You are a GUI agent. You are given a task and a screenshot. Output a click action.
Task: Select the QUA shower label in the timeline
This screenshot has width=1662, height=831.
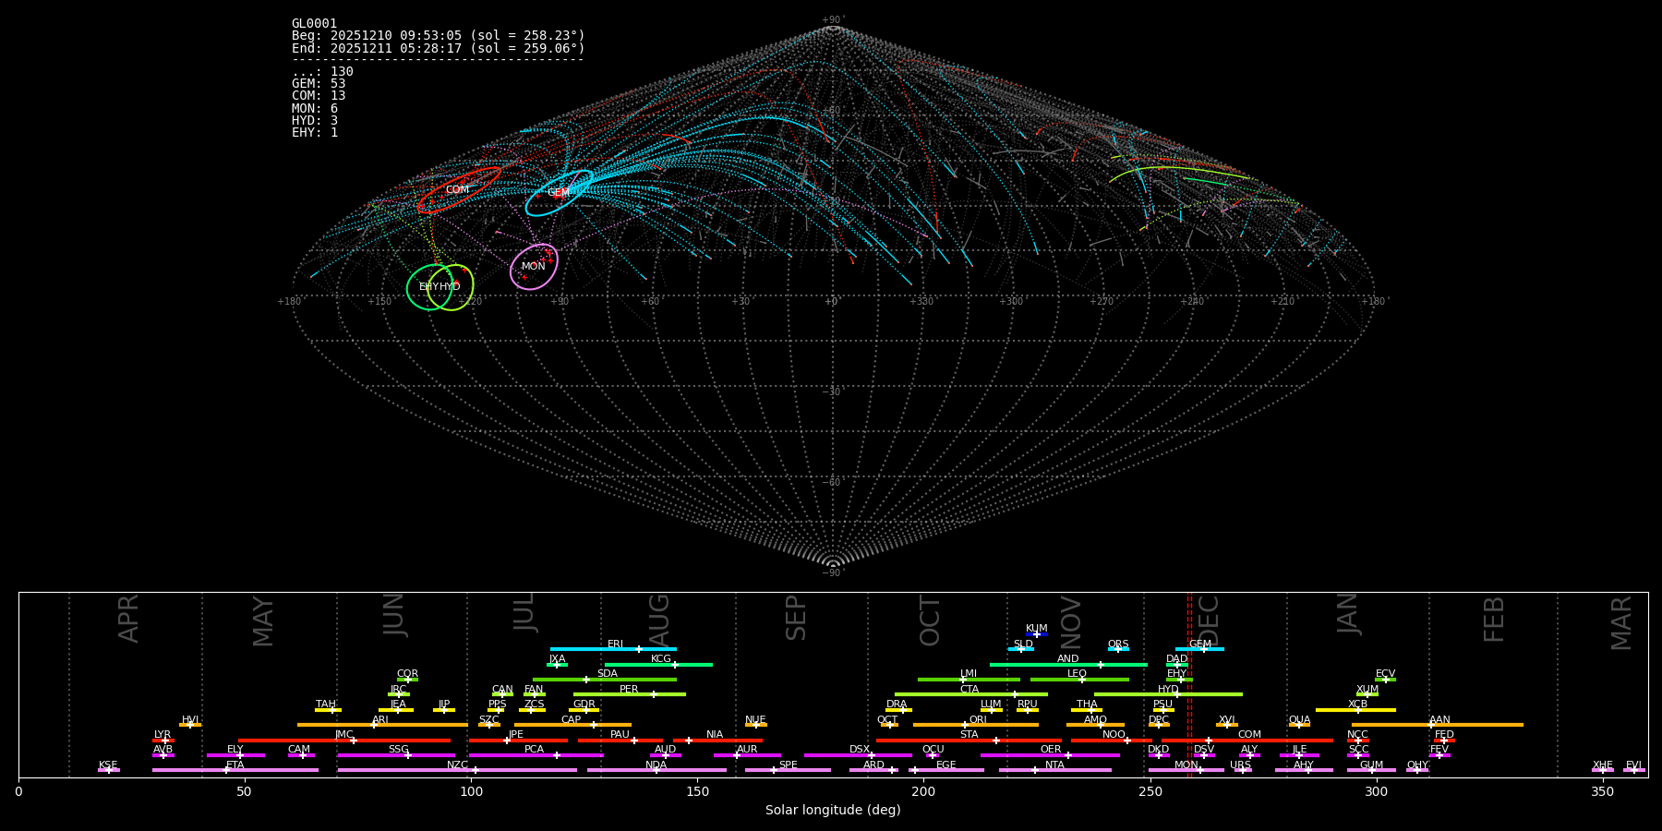pyautogui.click(x=1299, y=720)
